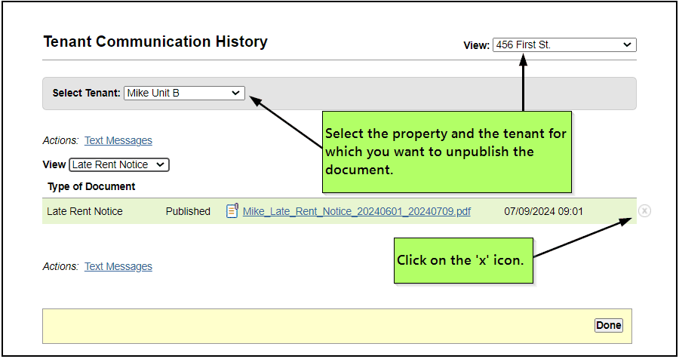This screenshot has width=679, height=359.
Task: Click the 'View:' label beside the property dropdown
Action: pos(476,46)
